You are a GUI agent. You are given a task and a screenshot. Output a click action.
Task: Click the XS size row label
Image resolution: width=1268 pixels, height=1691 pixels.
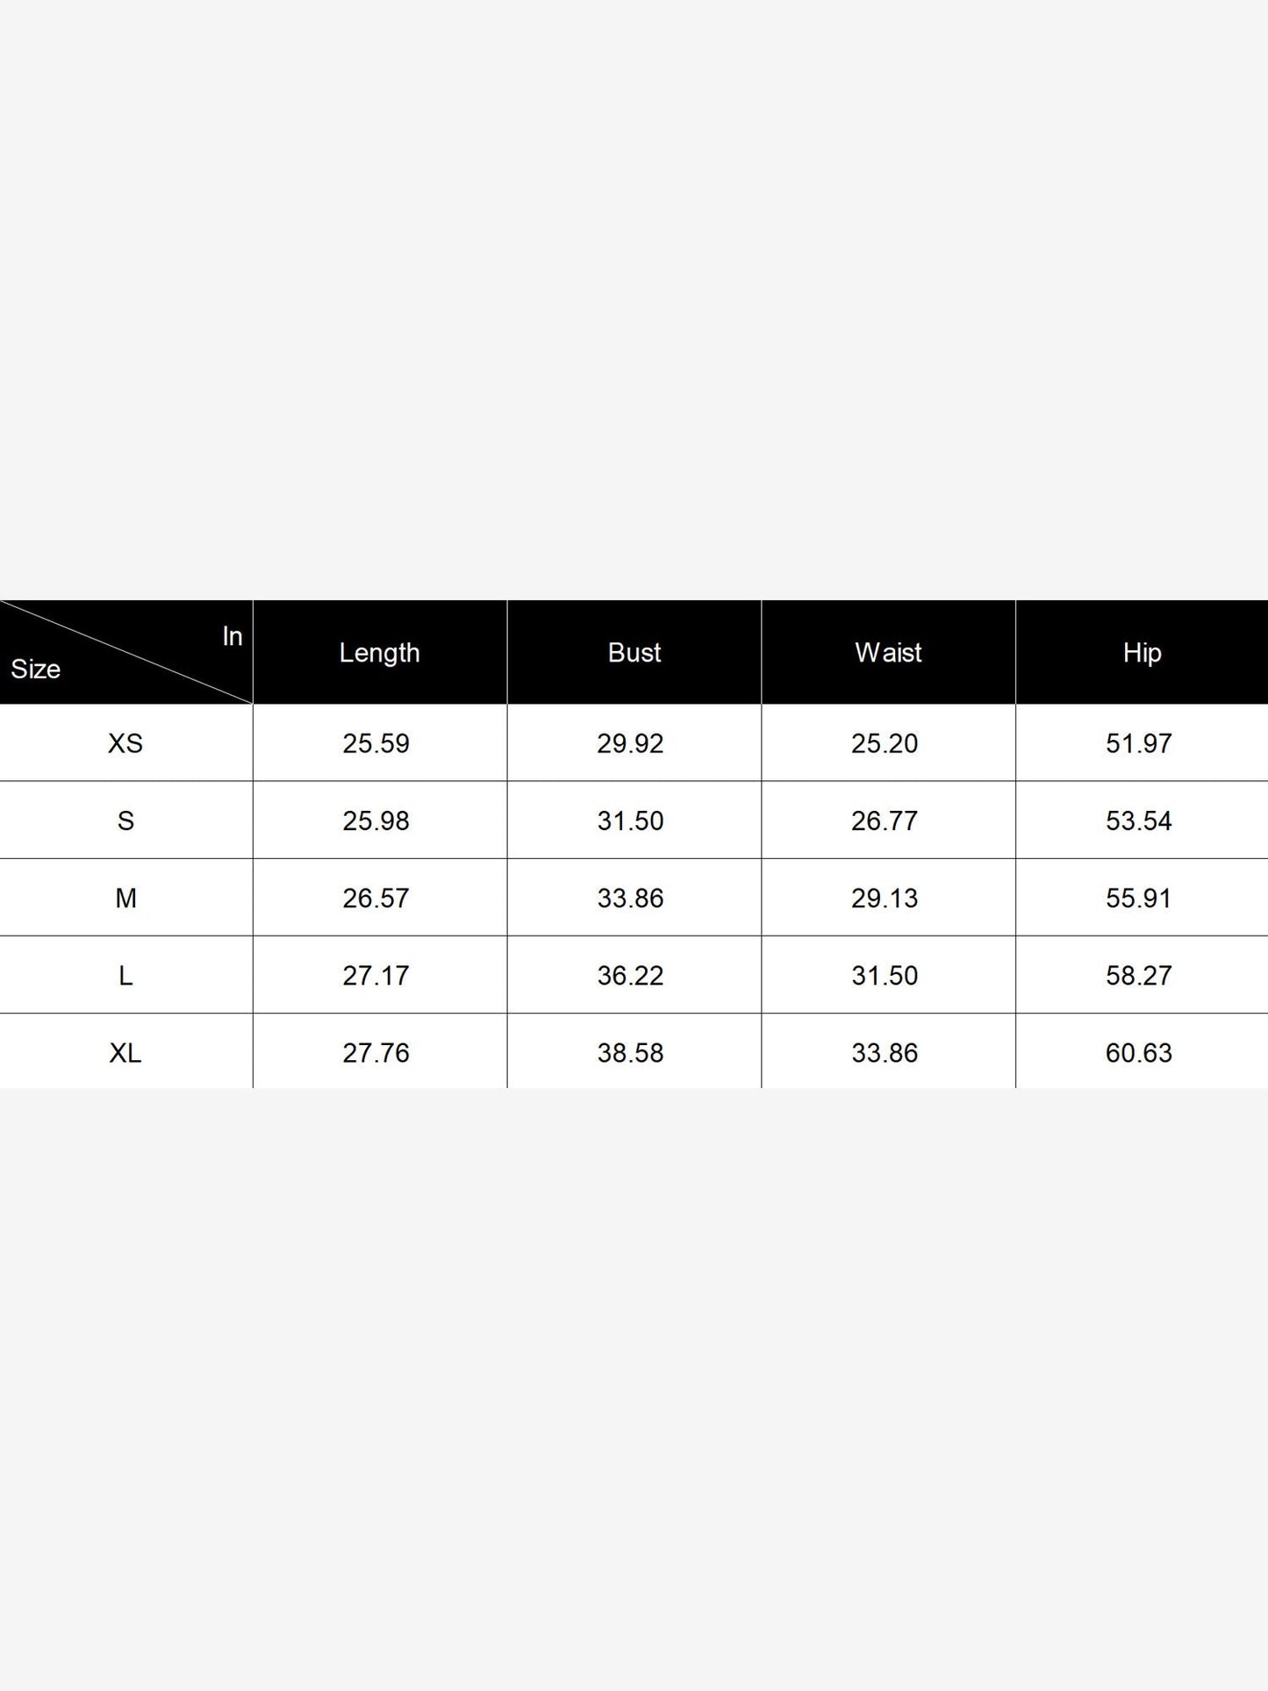(x=125, y=743)
